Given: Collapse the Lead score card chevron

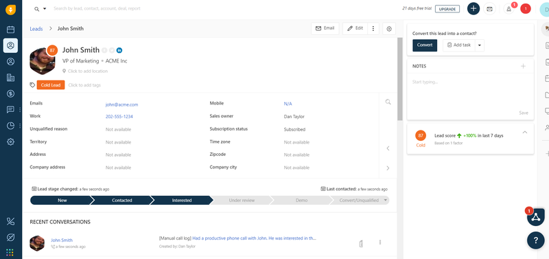Looking at the screenshot, I should 524,132.
